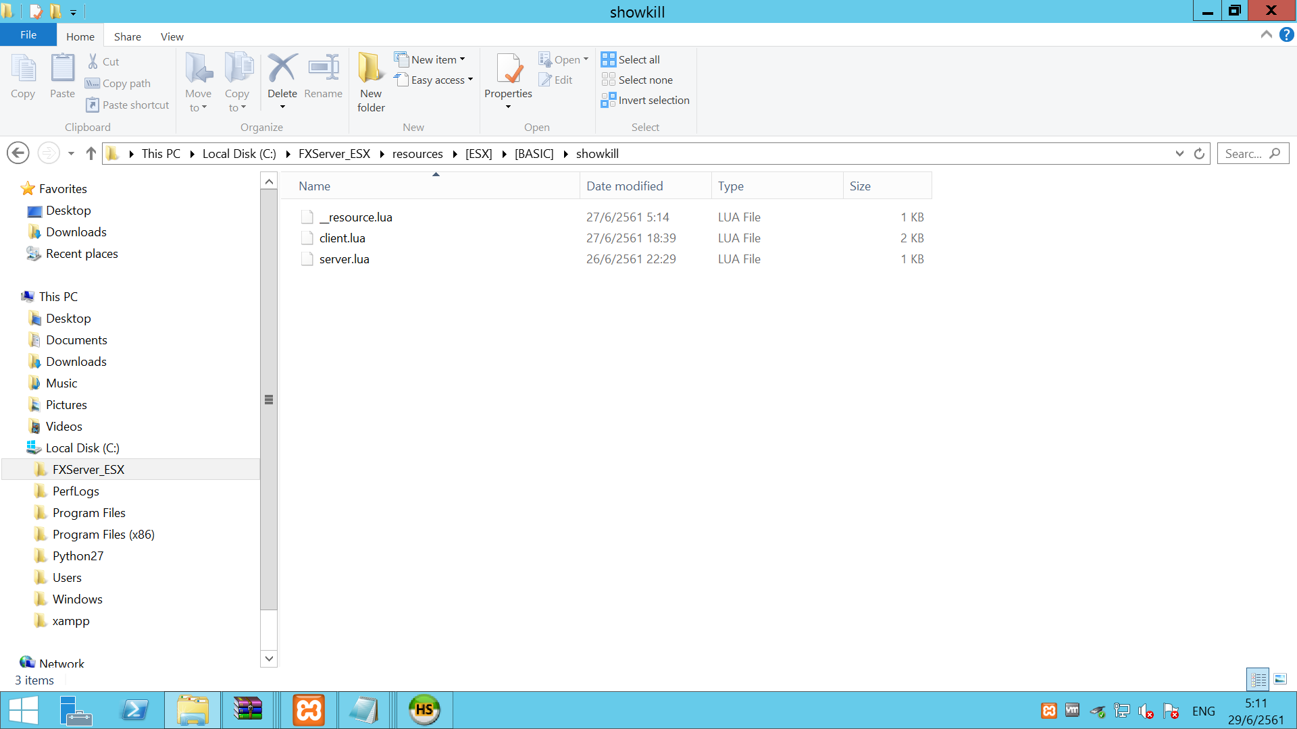This screenshot has width=1297, height=729.
Task: Open Program Files (x86) in tree
Action: (x=103, y=534)
